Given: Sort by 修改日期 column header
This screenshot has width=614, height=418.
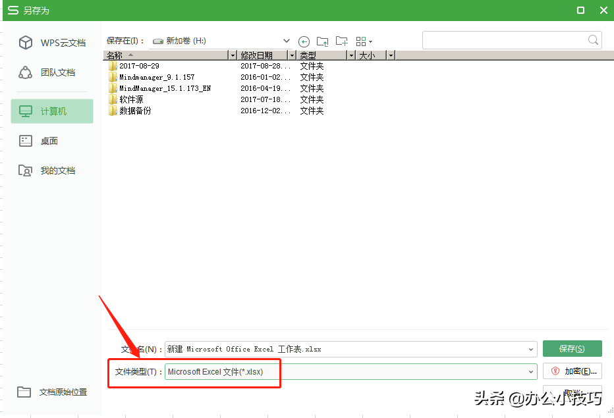Looking at the screenshot, I should click(x=262, y=55).
